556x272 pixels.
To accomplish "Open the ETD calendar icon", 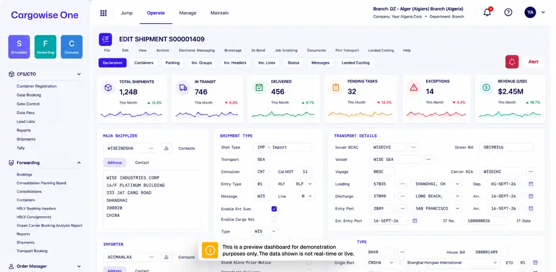I will pyautogui.click(x=535, y=262).
